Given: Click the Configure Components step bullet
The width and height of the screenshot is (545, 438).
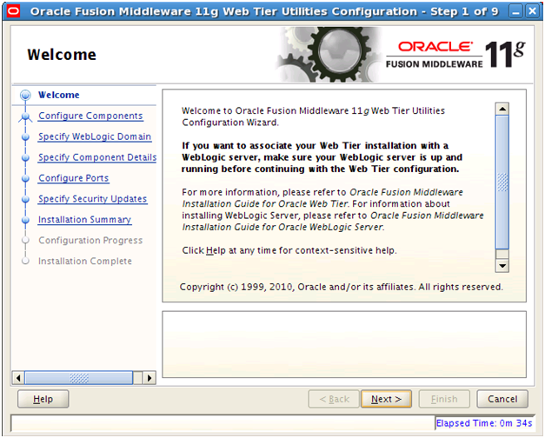Looking at the screenshot, I should (25, 117).
